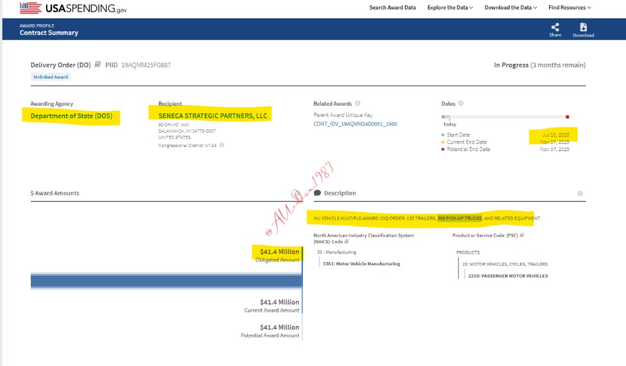Expand Find Resources dropdown
The height and width of the screenshot is (366, 626).
tap(570, 8)
